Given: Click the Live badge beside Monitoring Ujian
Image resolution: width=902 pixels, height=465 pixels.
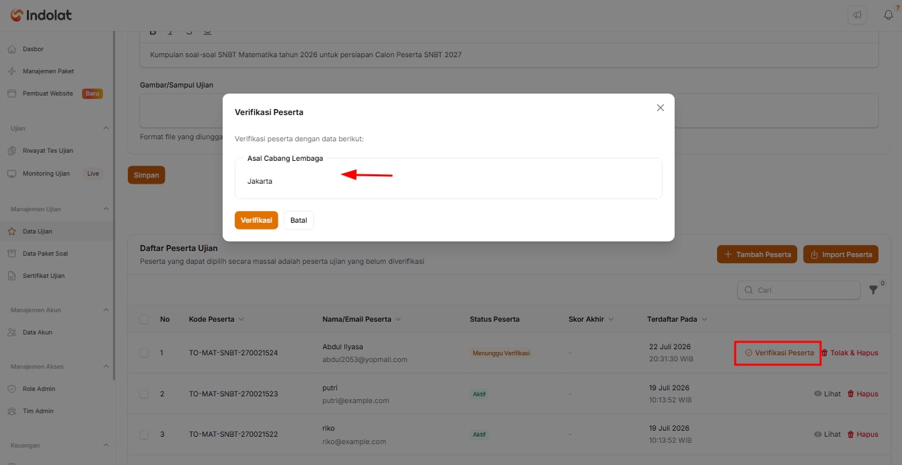Looking at the screenshot, I should coord(93,174).
